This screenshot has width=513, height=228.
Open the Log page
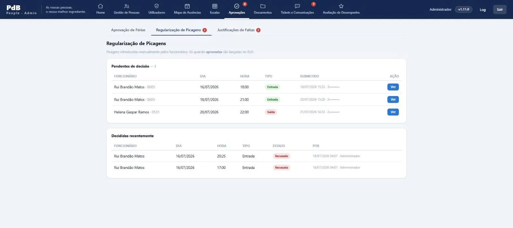483,9
